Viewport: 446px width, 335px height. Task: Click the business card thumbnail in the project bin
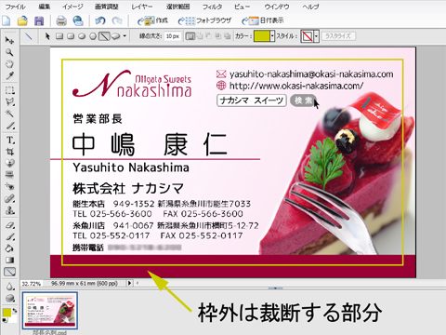coord(50,311)
